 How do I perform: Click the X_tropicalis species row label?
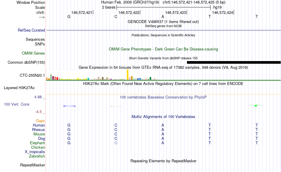click(x=35, y=152)
